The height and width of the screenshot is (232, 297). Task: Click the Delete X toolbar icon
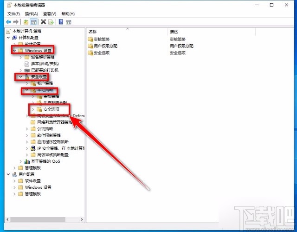click(43, 22)
